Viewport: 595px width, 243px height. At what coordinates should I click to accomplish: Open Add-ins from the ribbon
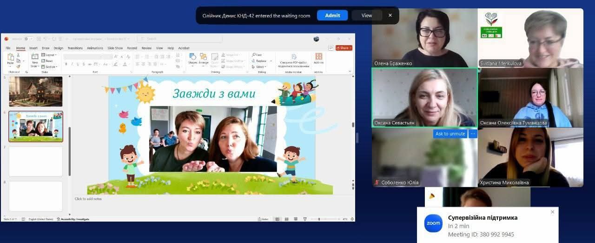tap(318, 58)
